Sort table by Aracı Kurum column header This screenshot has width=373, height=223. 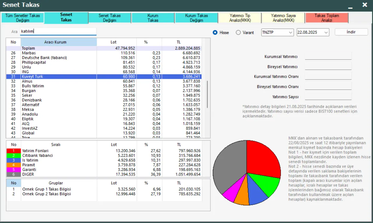[58, 42]
